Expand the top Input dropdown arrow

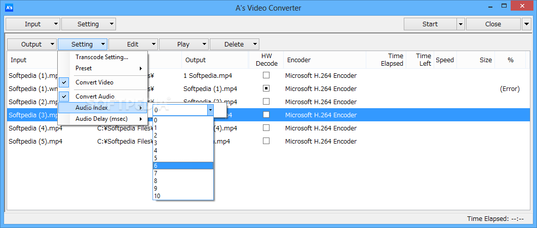pos(56,24)
